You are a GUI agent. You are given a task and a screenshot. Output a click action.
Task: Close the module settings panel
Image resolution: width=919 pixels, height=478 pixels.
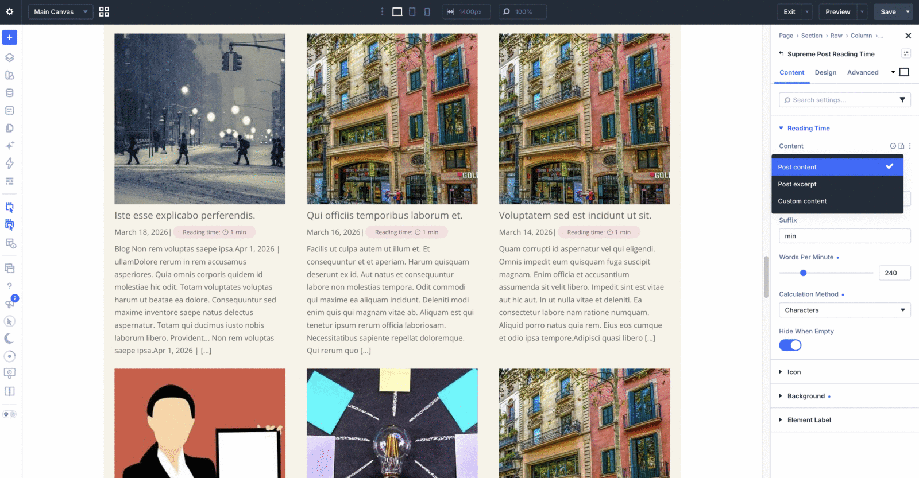(908, 36)
